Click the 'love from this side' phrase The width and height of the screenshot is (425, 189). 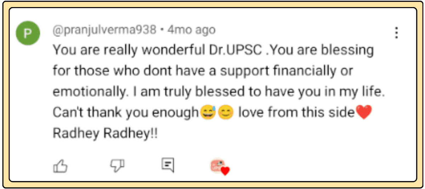click(x=296, y=113)
